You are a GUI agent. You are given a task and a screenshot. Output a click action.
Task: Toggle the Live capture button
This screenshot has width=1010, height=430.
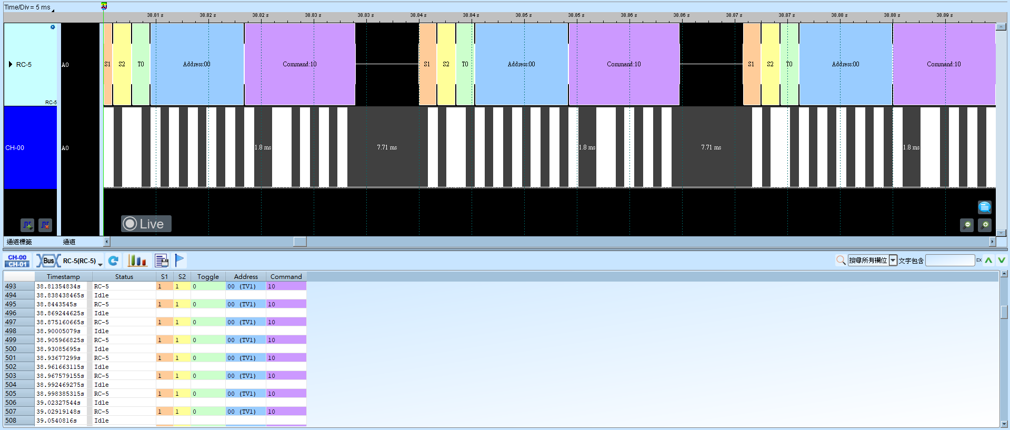point(146,224)
